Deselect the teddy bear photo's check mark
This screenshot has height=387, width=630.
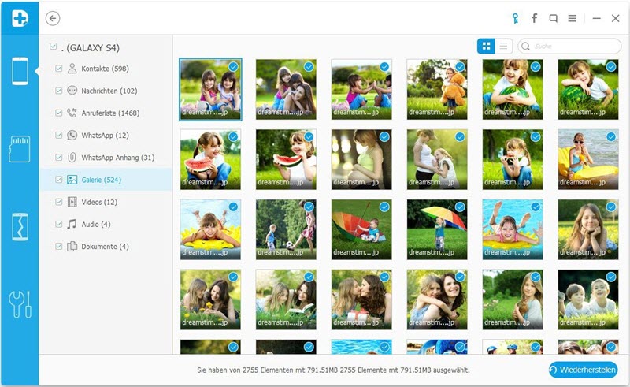point(460,67)
